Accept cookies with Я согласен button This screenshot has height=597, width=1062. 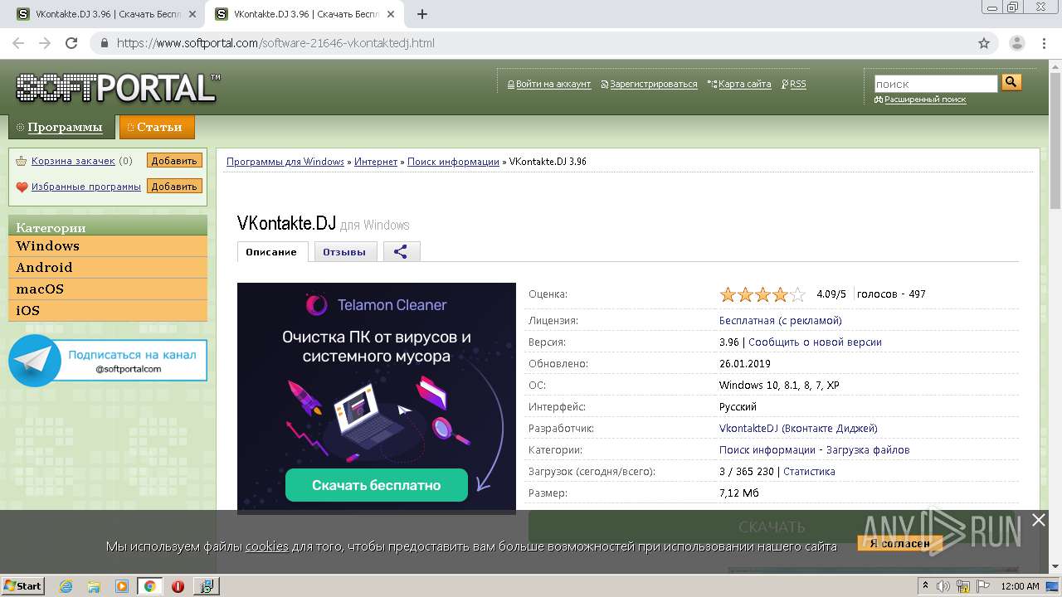[x=899, y=544]
